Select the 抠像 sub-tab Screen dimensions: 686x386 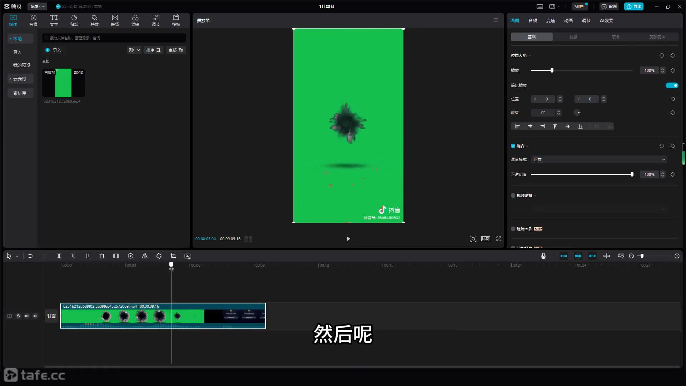pos(573,37)
